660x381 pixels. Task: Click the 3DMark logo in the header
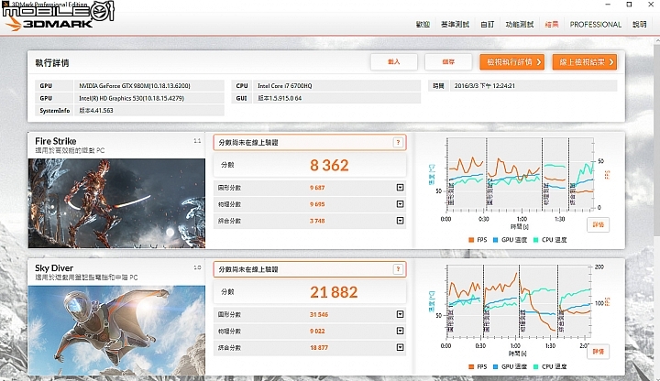coord(49,24)
